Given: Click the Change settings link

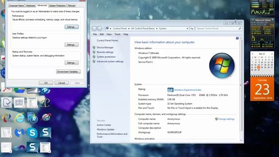Looking at the screenshot, I should pyautogui.click(x=226, y=119).
